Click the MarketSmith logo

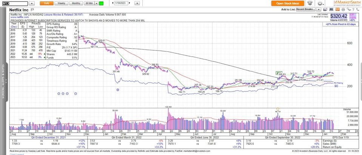click(346, 3)
